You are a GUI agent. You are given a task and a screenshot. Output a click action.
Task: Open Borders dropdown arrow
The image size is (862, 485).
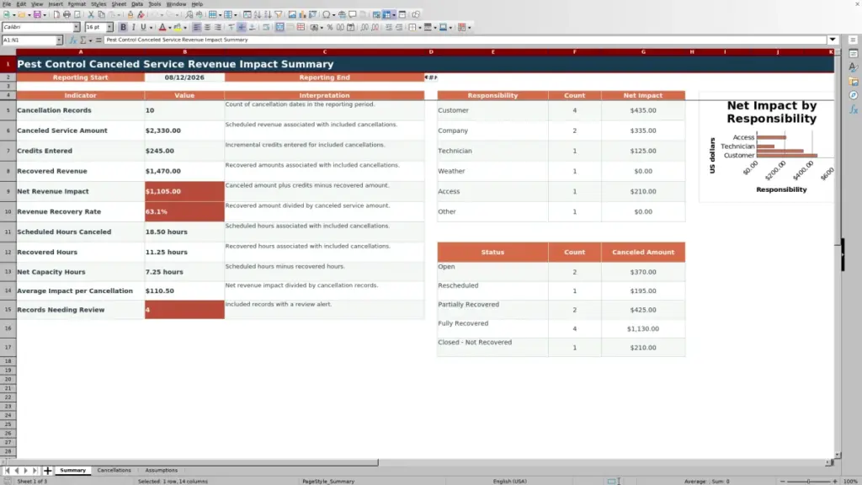pyautogui.click(x=420, y=28)
